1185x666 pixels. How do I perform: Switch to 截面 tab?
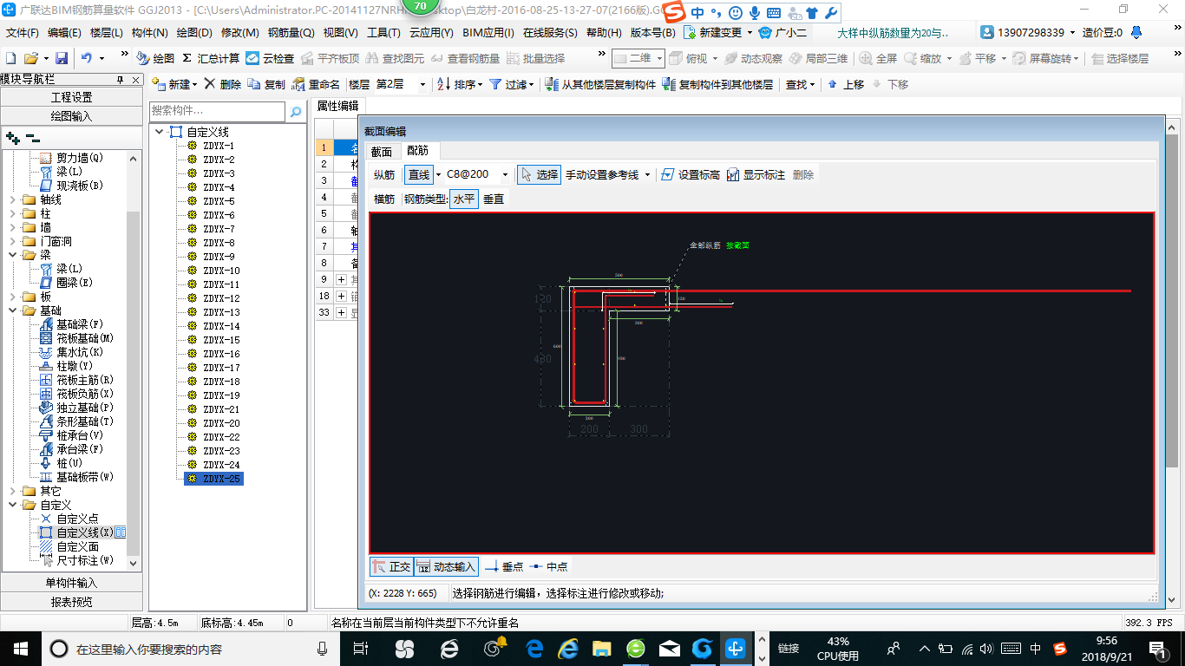pyautogui.click(x=382, y=151)
